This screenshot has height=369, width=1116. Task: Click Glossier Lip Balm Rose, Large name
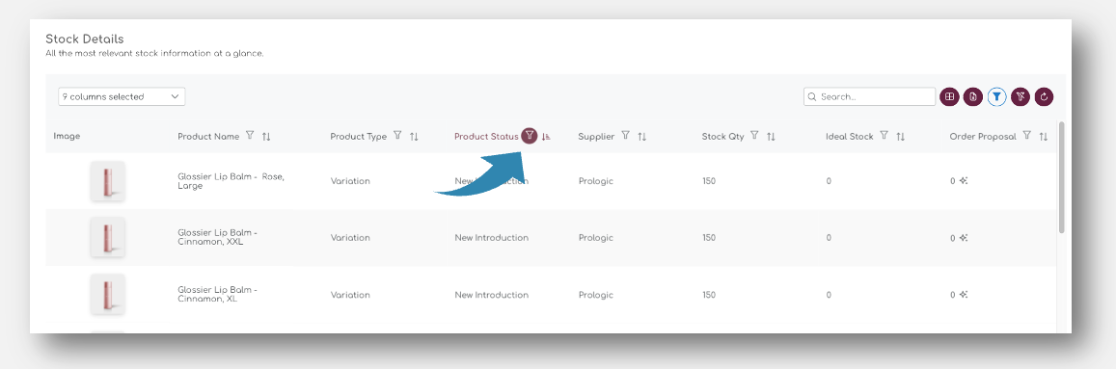click(x=231, y=180)
